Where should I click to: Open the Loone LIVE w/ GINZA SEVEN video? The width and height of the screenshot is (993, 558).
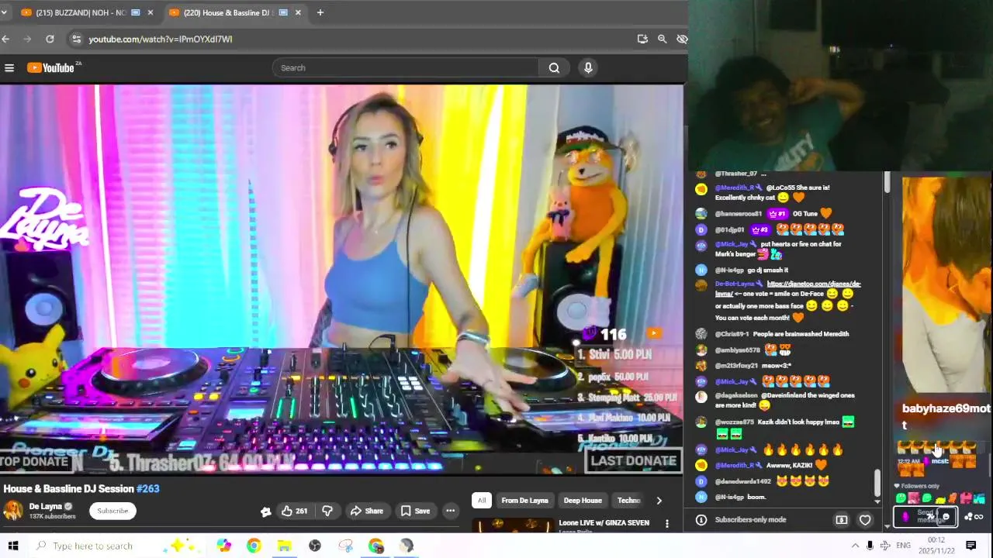click(604, 523)
